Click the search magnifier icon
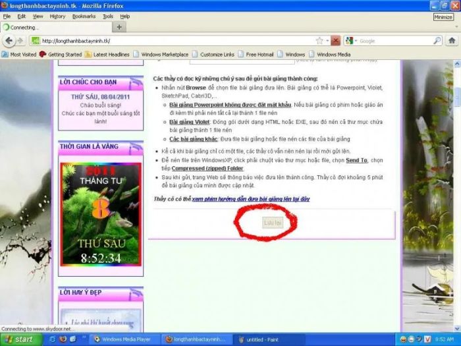Image resolution: width=461 pixels, height=346 pixels. 437,41
